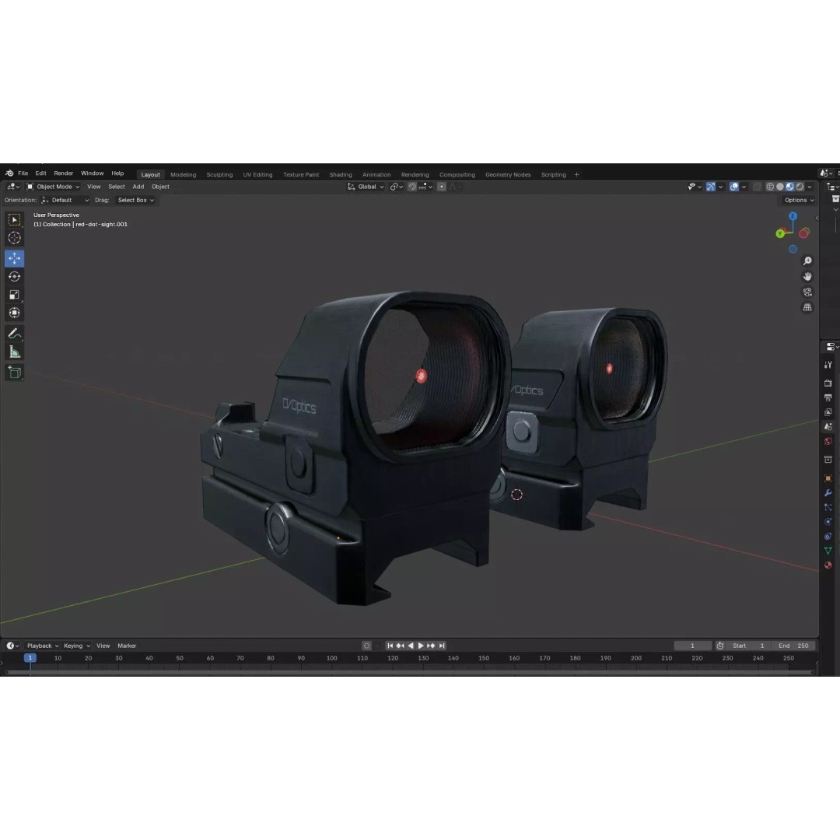This screenshot has height=840, width=840.
Task: Open the snapping options dropdown
Action: [x=426, y=187]
